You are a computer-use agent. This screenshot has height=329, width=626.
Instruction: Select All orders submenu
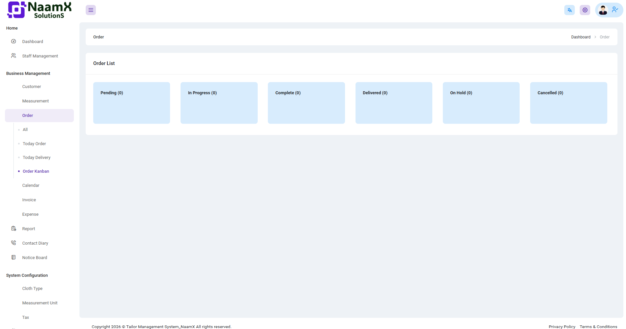25,130
